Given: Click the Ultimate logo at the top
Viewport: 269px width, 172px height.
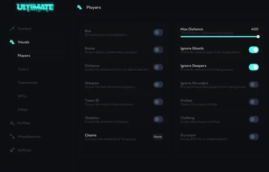Looking at the screenshot, I should (x=35, y=7).
